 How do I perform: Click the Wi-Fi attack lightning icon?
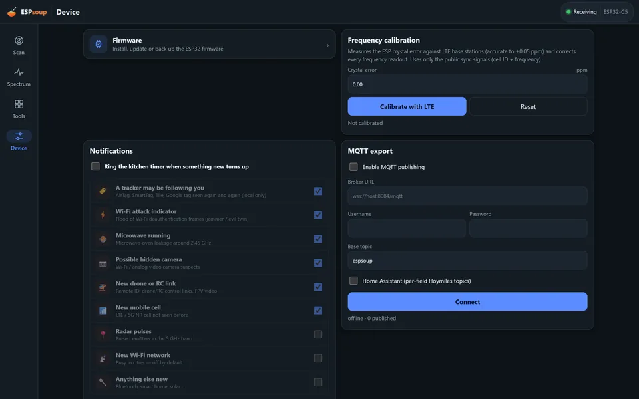(x=103, y=215)
